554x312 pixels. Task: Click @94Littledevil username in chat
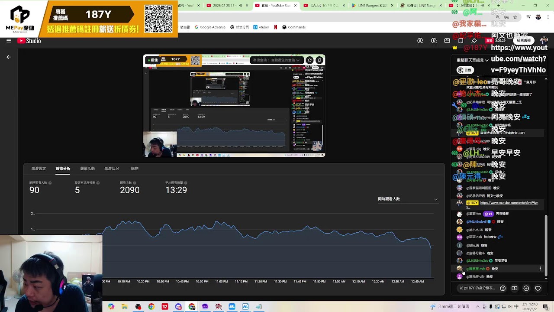point(477,222)
